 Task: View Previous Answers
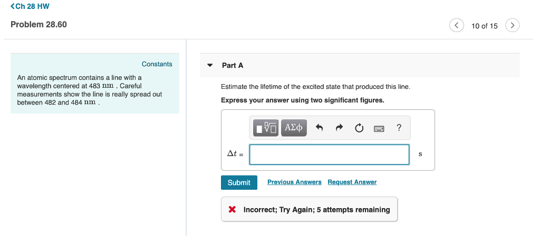point(294,182)
